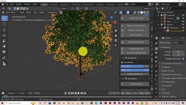This screenshot has height=105, width=186.
Task: Open Global transform orientation dropdown
Action: point(64,8)
